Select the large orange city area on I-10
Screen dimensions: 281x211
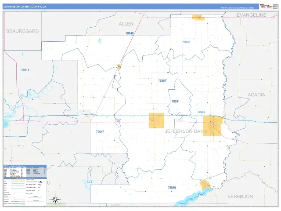pyautogui.click(x=213, y=126)
